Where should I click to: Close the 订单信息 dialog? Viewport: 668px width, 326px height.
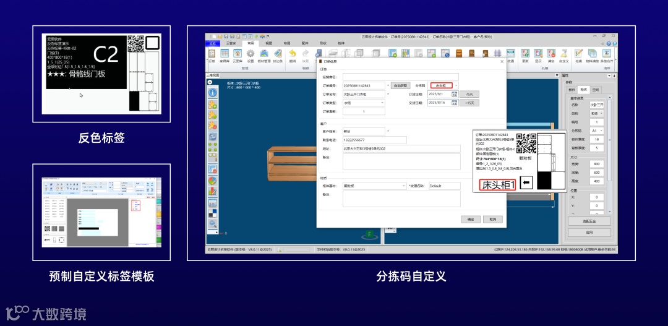(x=502, y=61)
